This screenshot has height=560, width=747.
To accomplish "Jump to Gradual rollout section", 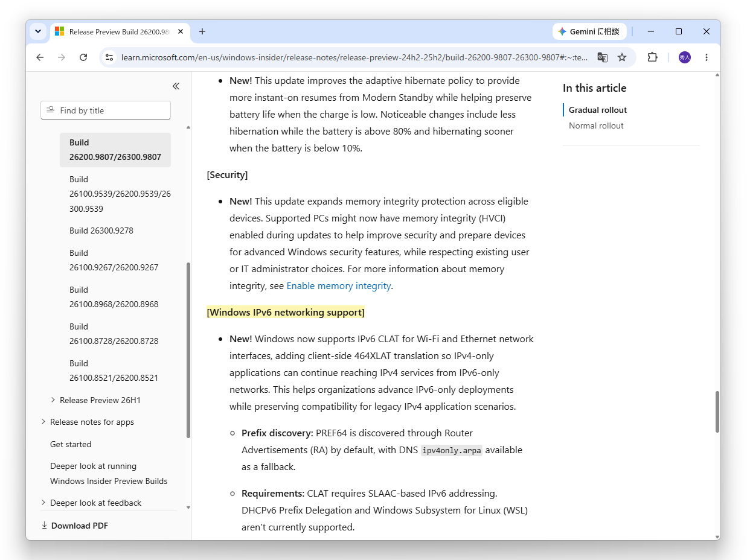I will tap(598, 110).
